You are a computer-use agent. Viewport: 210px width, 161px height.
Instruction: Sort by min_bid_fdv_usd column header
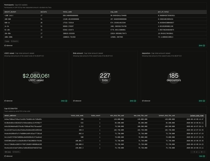[x=117, y=116]
